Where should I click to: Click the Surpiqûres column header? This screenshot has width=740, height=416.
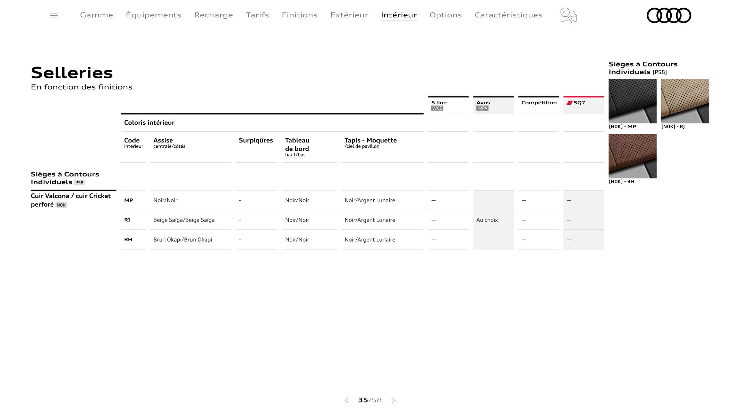[x=256, y=140]
